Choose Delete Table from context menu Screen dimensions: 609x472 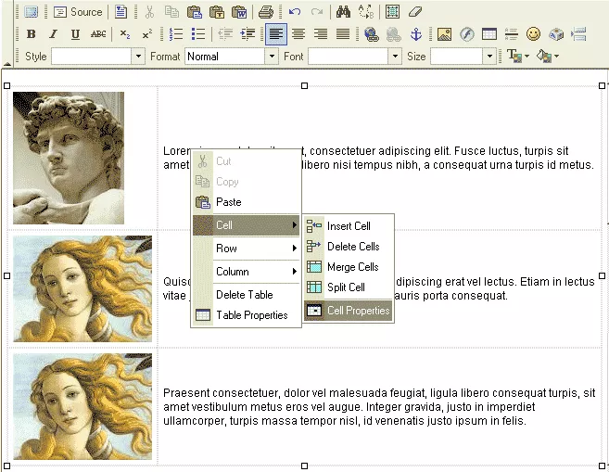(x=246, y=295)
